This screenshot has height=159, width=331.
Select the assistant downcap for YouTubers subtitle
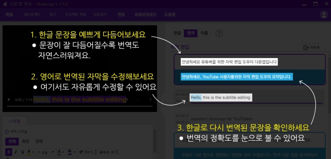[221, 119]
